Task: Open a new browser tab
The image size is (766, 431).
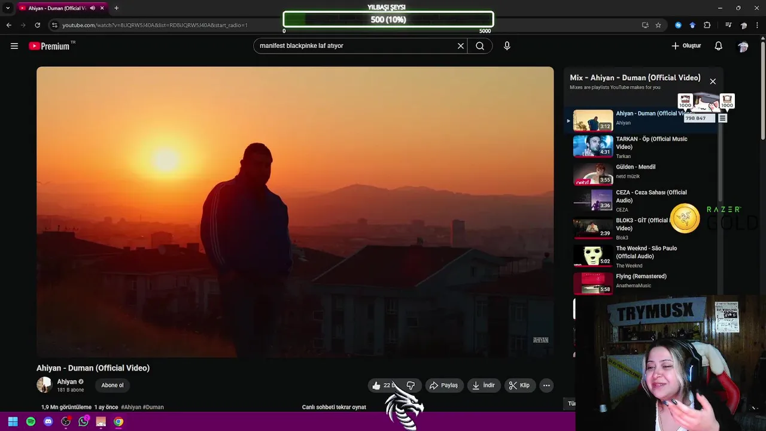Action: coord(116,8)
